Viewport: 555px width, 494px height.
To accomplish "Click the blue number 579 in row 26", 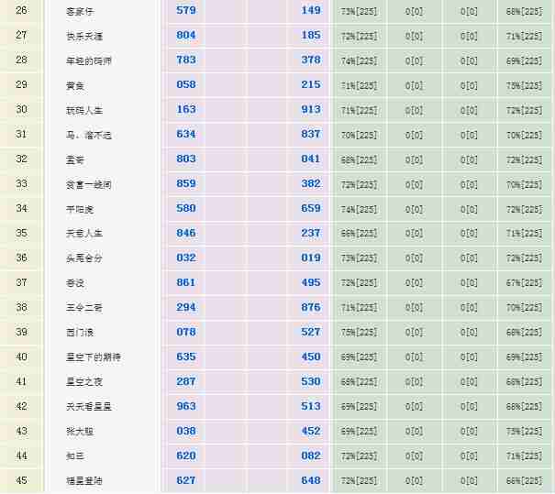I will pyautogui.click(x=186, y=11).
